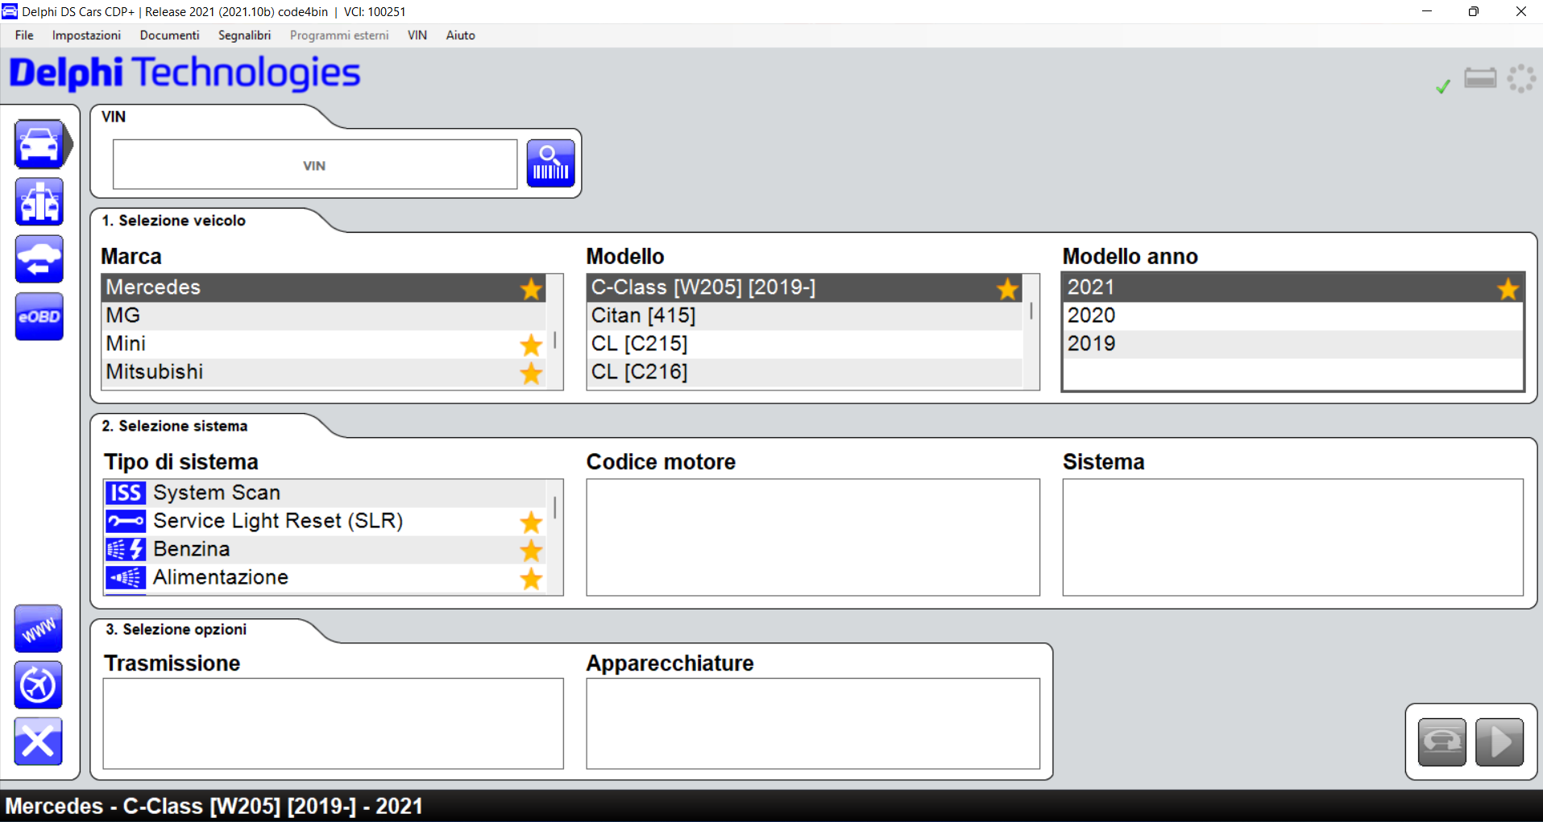Toggle favorite star for Alimentazione
The image size is (1543, 822).
point(531,579)
